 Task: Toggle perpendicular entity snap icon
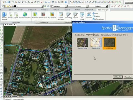131,6
